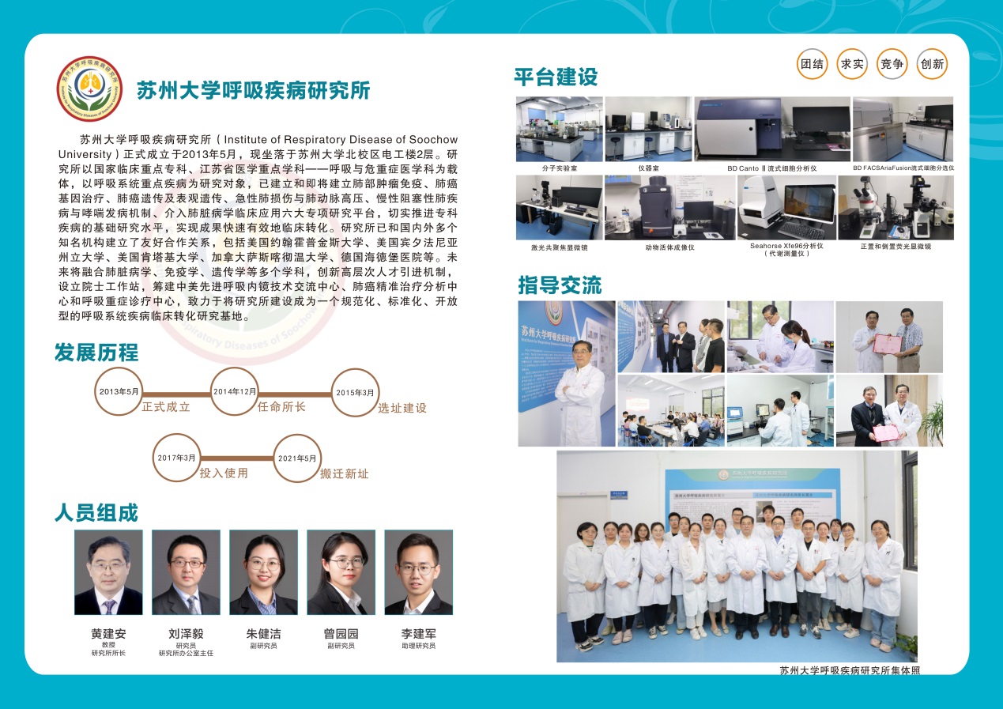Select the 动物活体成像仪 equipment photo
The width and height of the screenshot is (1003, 709).
[669, 207]
